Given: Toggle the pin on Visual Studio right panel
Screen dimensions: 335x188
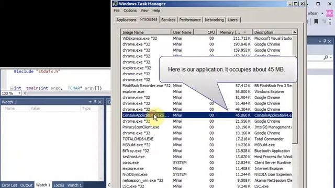Looking at the screenshot, I should [x=325, y=41].
